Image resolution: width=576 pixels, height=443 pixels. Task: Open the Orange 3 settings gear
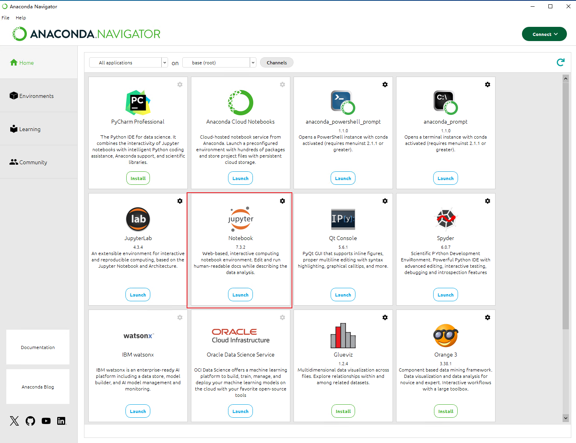488,317
